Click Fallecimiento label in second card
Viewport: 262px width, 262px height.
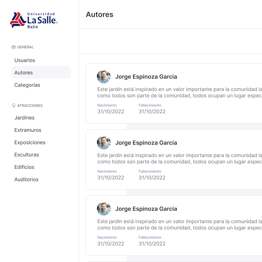click(150, 171)
